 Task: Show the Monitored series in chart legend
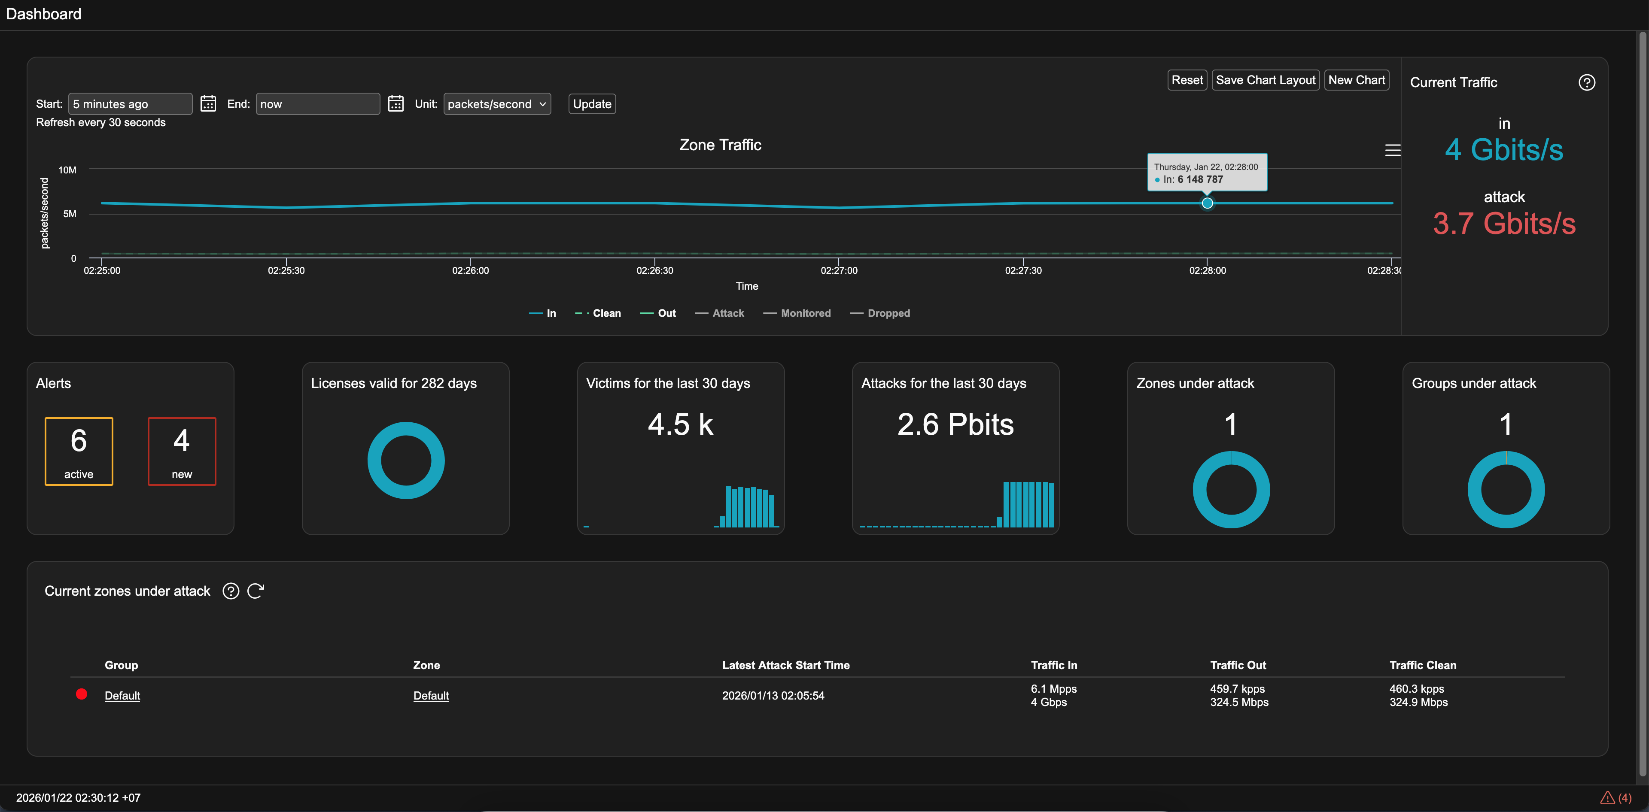coord(796,313)
